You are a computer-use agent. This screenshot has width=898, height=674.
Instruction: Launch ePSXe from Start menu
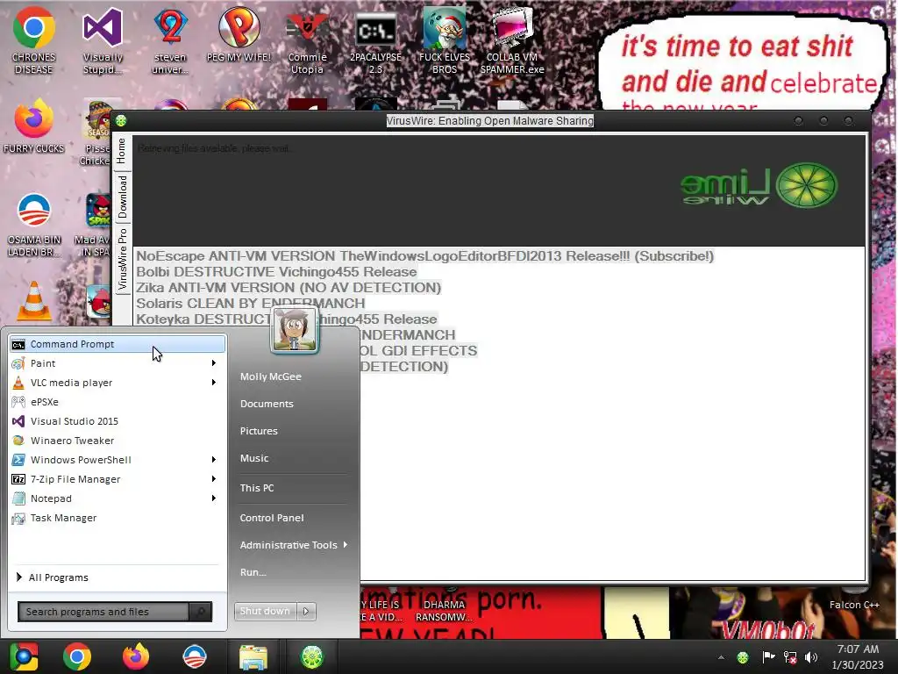(x=118, y=402)
